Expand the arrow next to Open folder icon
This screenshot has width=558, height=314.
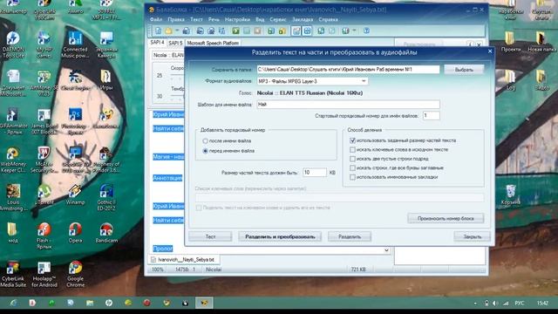(177, 31)
